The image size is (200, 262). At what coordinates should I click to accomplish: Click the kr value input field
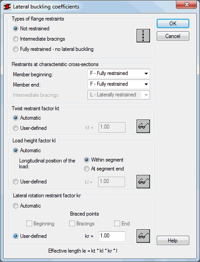(x=112, y=236)
